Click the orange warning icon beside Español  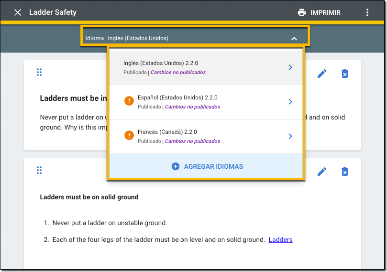[129, 101]
